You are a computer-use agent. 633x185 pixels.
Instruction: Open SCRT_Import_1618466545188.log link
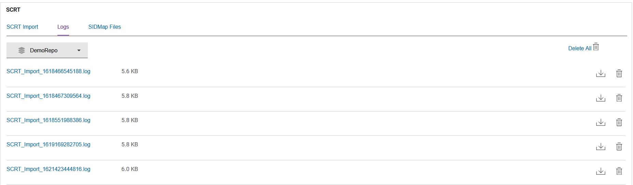click(x=48, y=71)
